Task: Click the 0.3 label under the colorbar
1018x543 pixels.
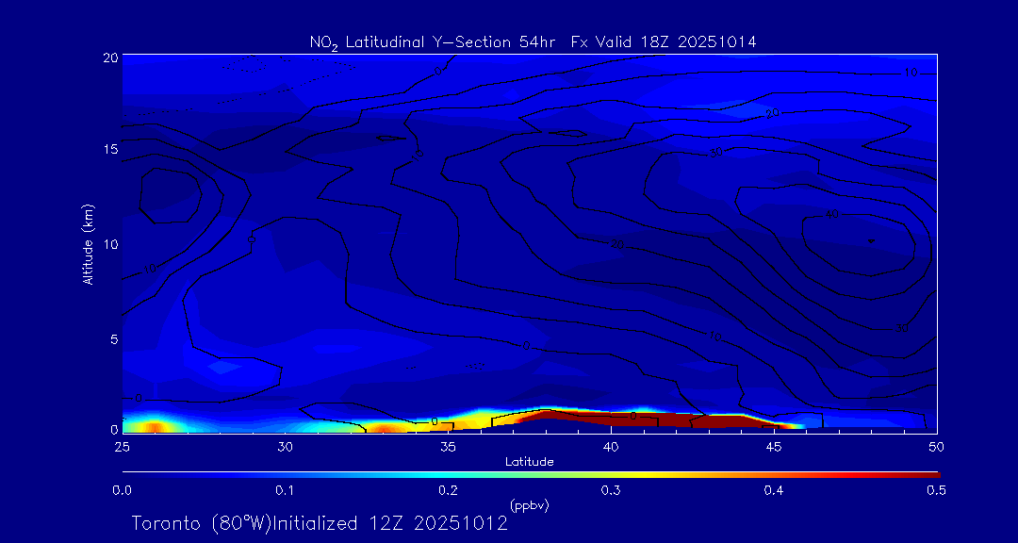Action: [x=611, y=489]
